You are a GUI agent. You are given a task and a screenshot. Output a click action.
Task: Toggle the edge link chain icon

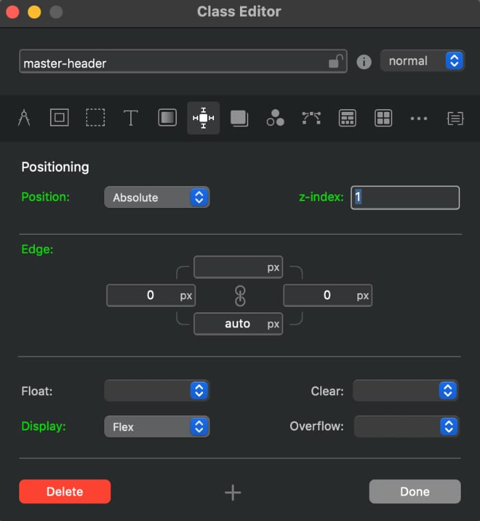239,296
